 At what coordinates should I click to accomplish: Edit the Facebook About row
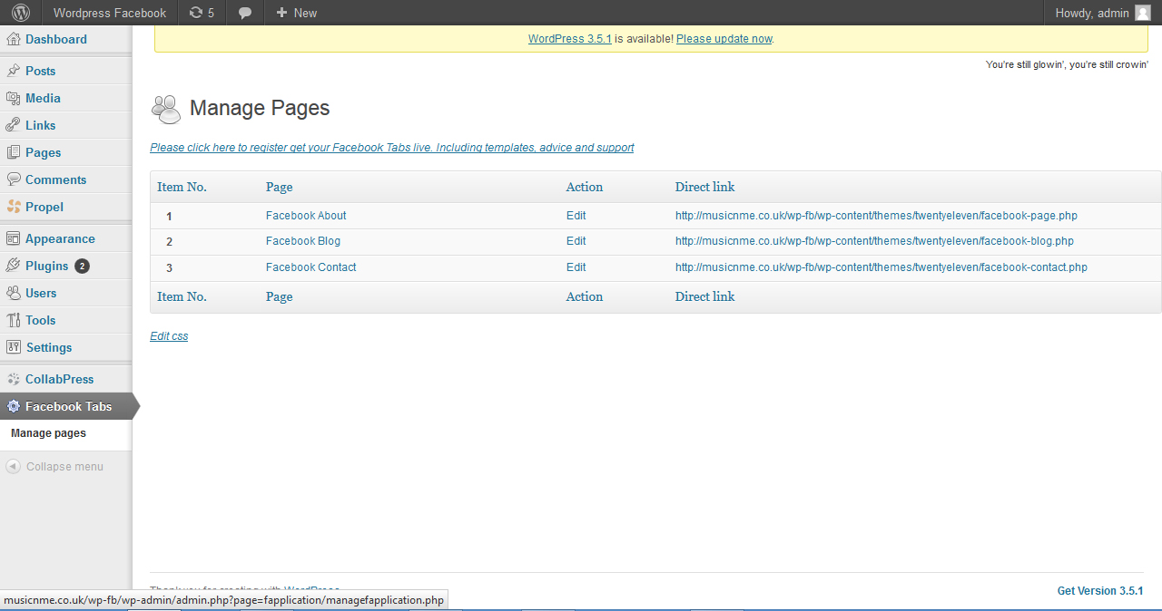[x=576, y=216]
